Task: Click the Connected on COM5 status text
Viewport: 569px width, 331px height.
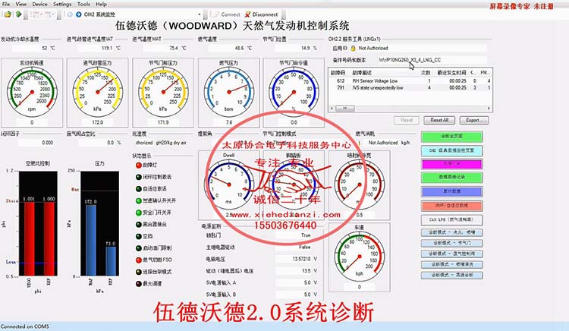Action: 25,326
